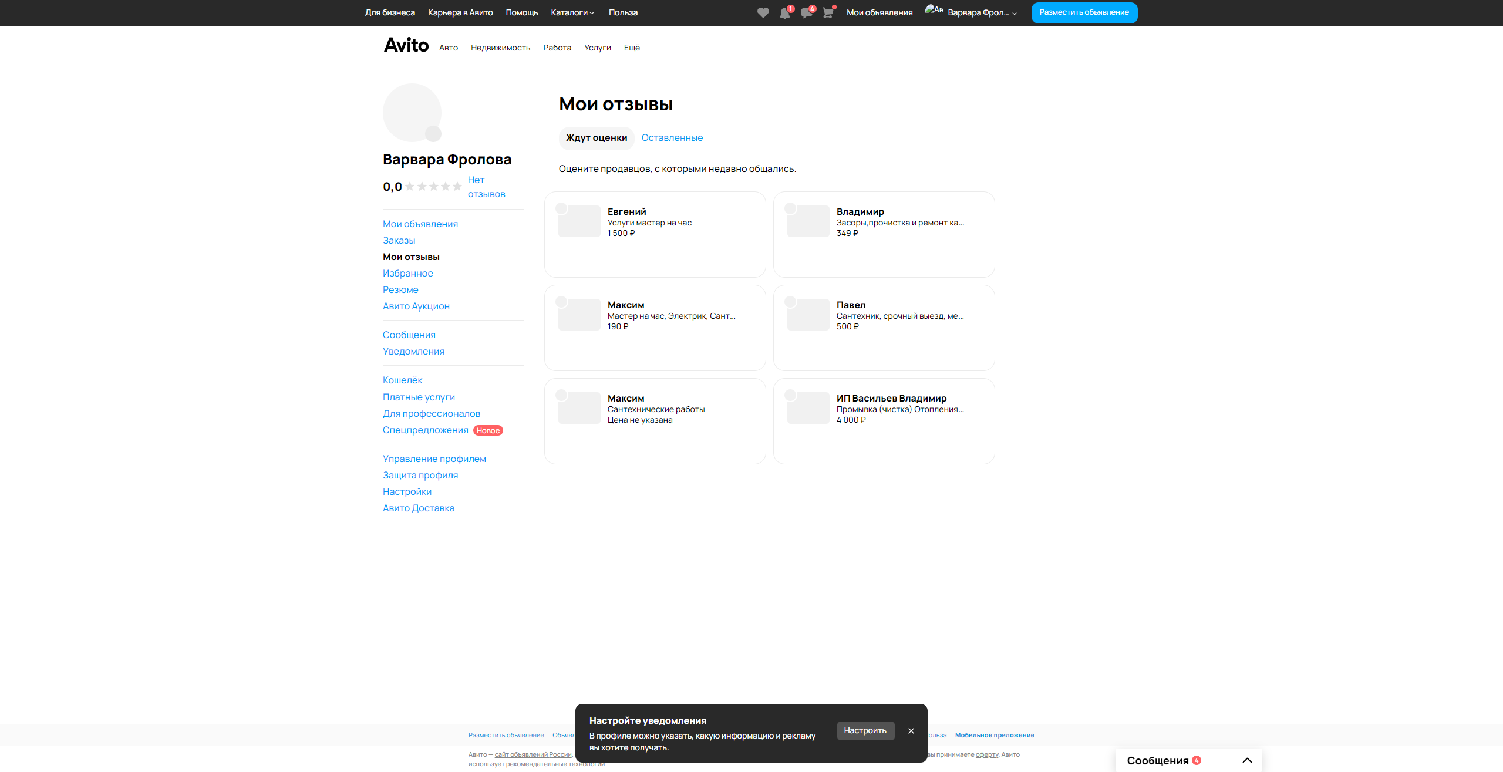
Task: Open Избранное in sidebar
Action: [x=407, y=273]
